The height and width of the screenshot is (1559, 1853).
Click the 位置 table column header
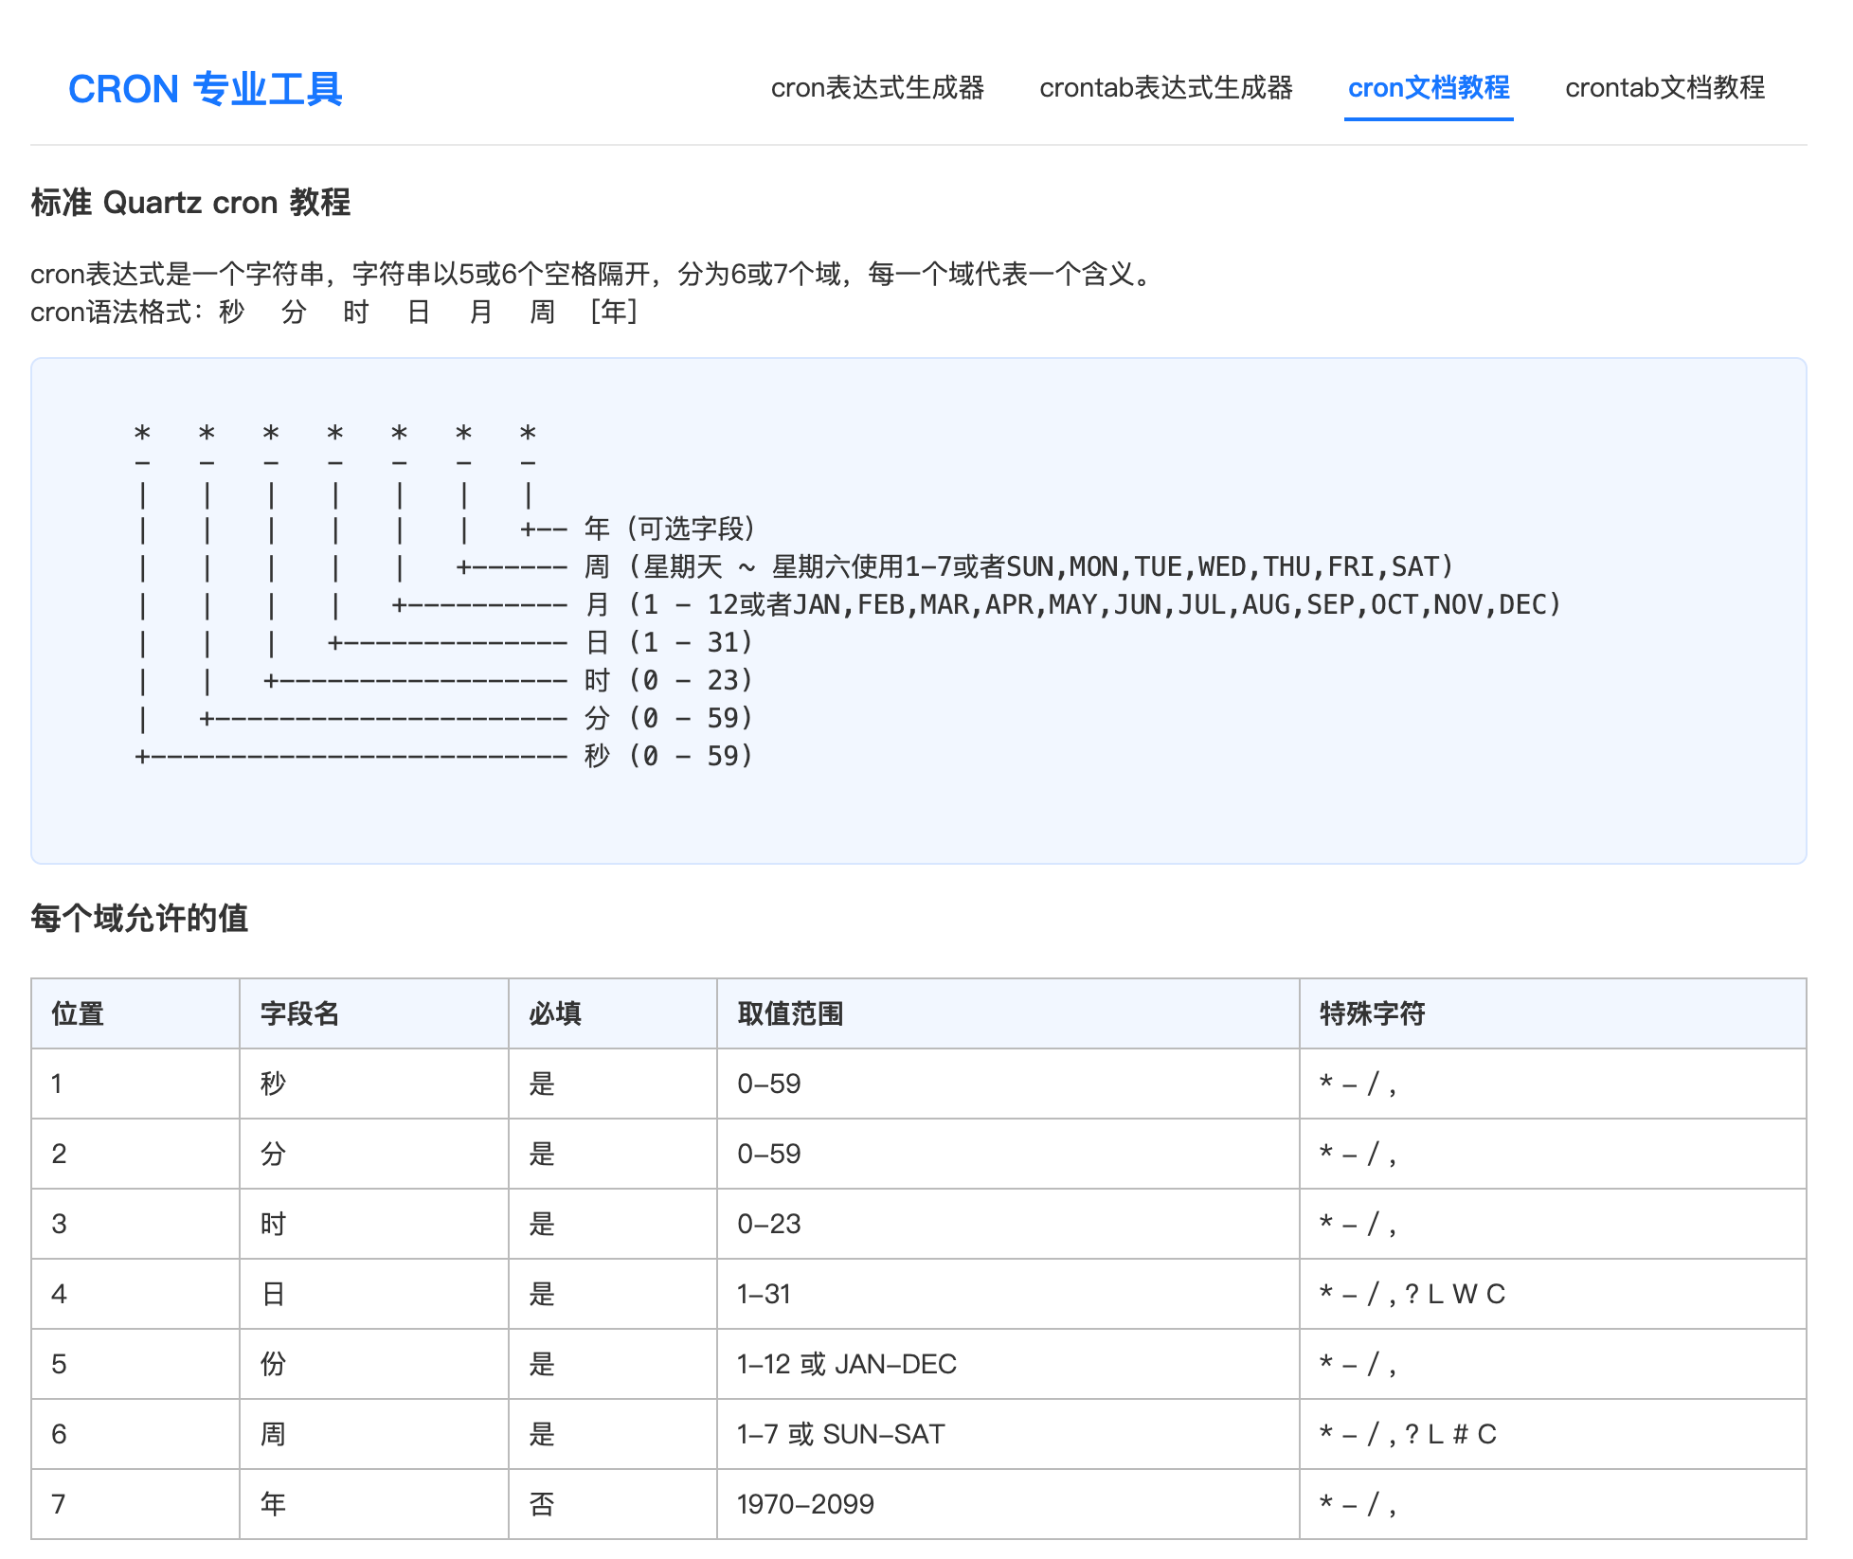78,1013
